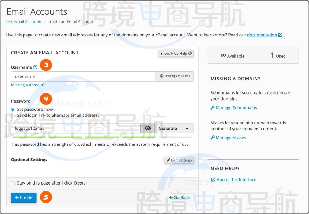The image size is (309, 214).
Task: Check 'Stay on this page after I click Create'
Action: 13,183
